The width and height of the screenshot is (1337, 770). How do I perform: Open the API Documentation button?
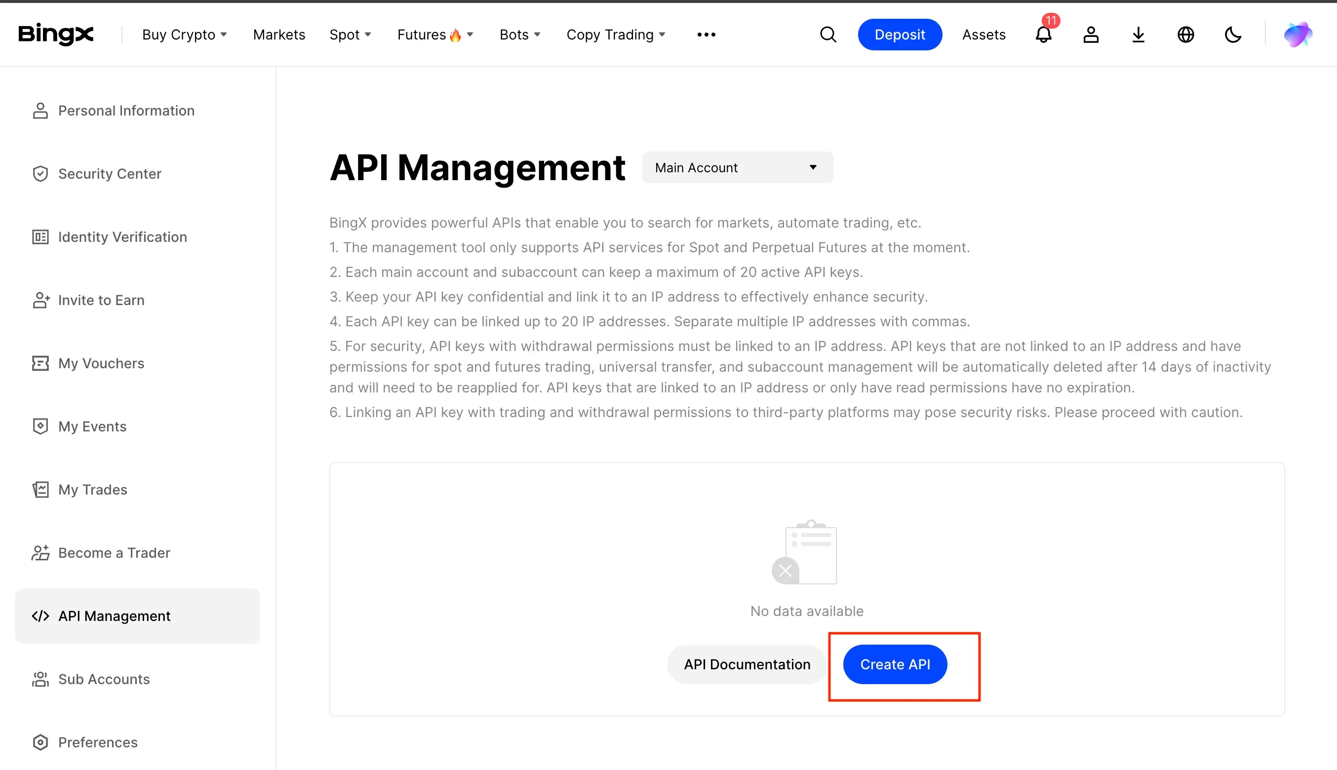747,664
